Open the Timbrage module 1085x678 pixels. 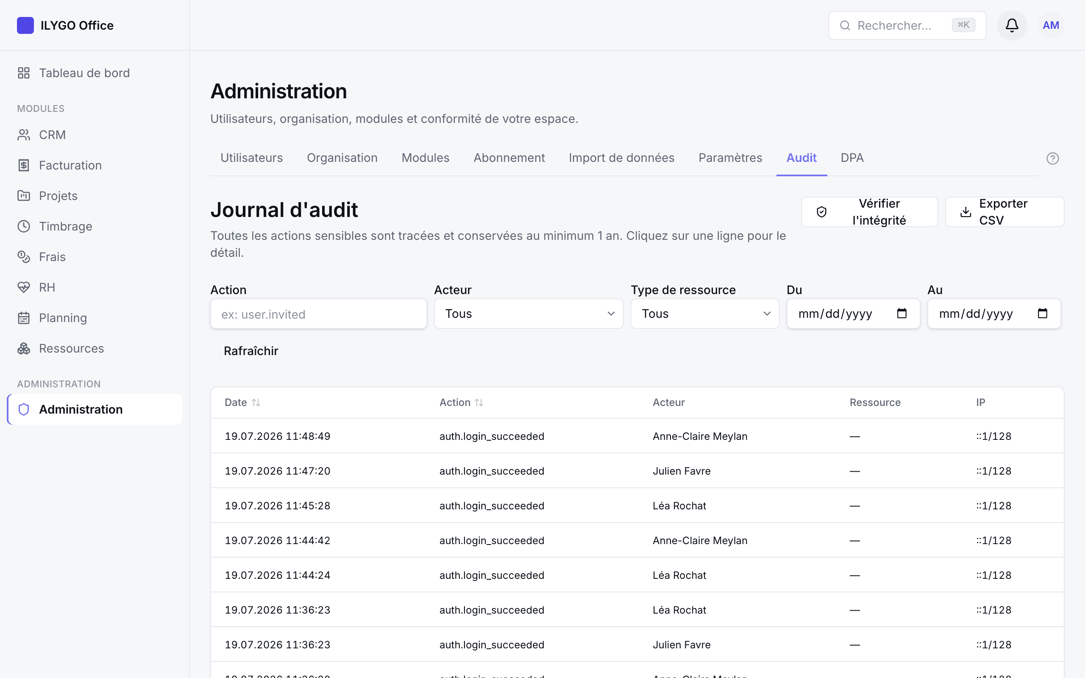pos(95,226)
